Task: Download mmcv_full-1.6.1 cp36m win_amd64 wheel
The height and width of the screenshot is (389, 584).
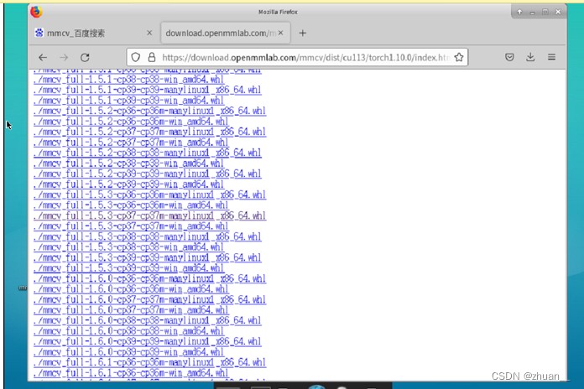Action: click(131, 372)
